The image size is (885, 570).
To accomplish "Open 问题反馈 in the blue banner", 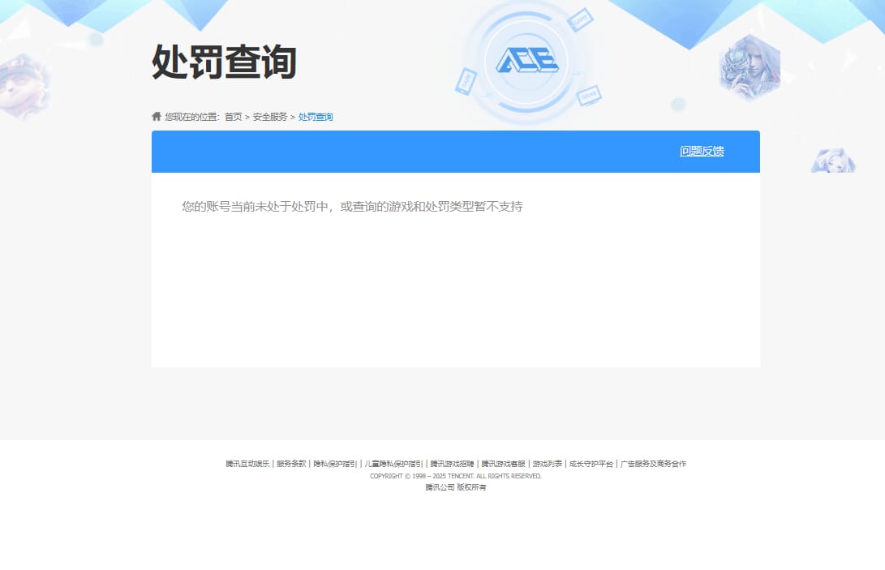I will tap(701, 151).
